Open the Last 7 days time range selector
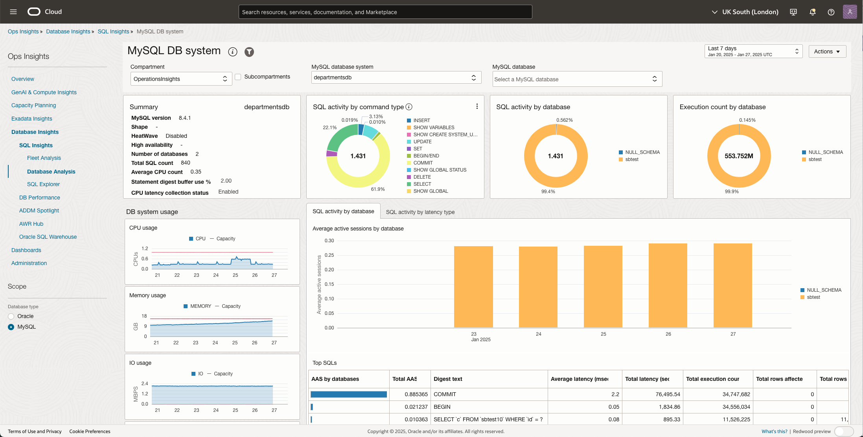The width and height of the screenshot is (863, 437). (753, 51)
